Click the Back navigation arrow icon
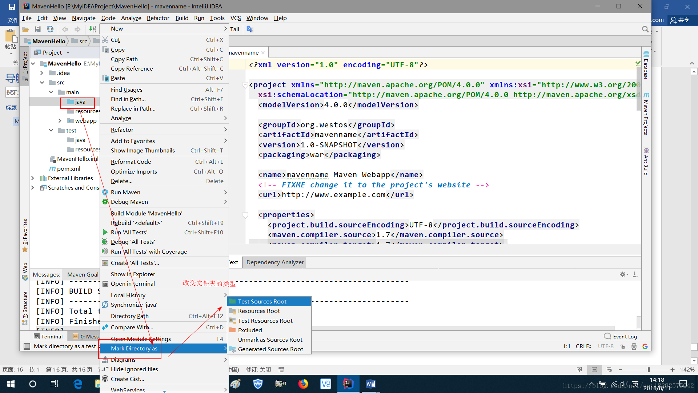 (x=65, y=29)
